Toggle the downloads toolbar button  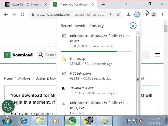pos(137,14)
